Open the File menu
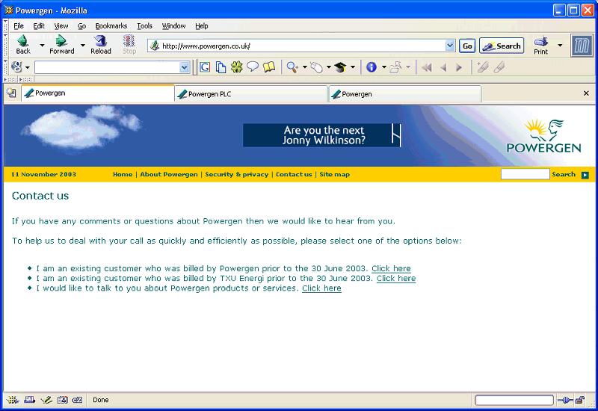The image size is (598, 411). tap(19, 26)
